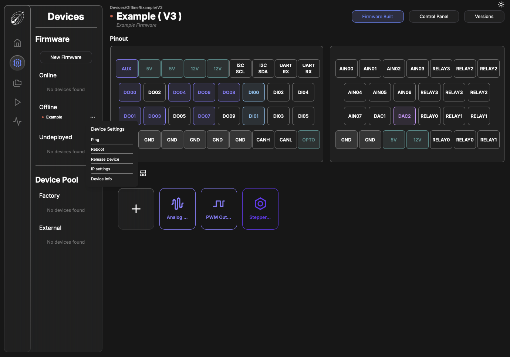
Task: Select the Devices chip icon in sidebar
Action: (x=17, y=63)
